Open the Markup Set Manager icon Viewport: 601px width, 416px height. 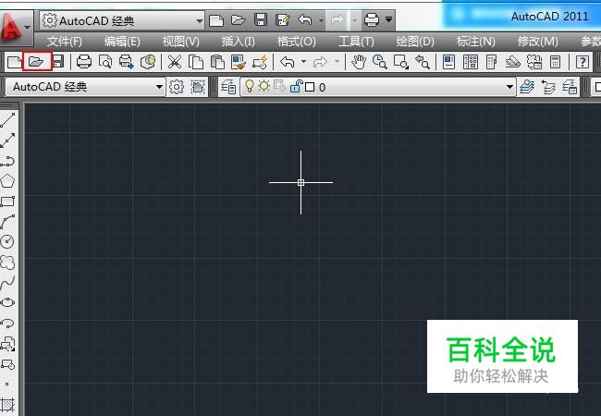click(x=534, y=62)
